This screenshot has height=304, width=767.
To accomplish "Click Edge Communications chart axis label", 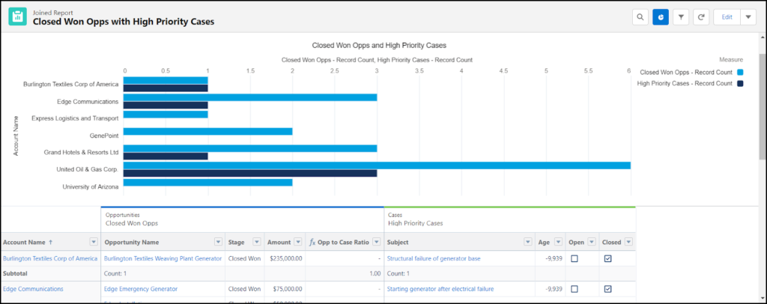I will (x=88, y=102).
